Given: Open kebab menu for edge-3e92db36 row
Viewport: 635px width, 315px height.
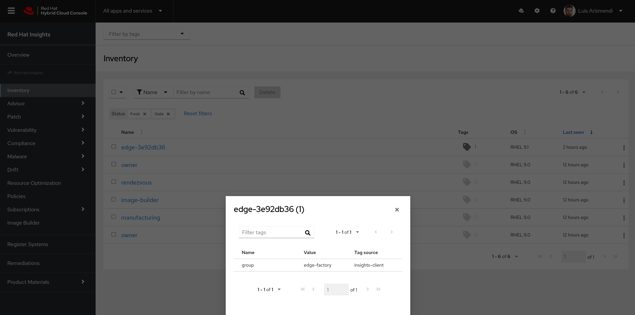Looking at the screenshot, I should click(624, 147).
